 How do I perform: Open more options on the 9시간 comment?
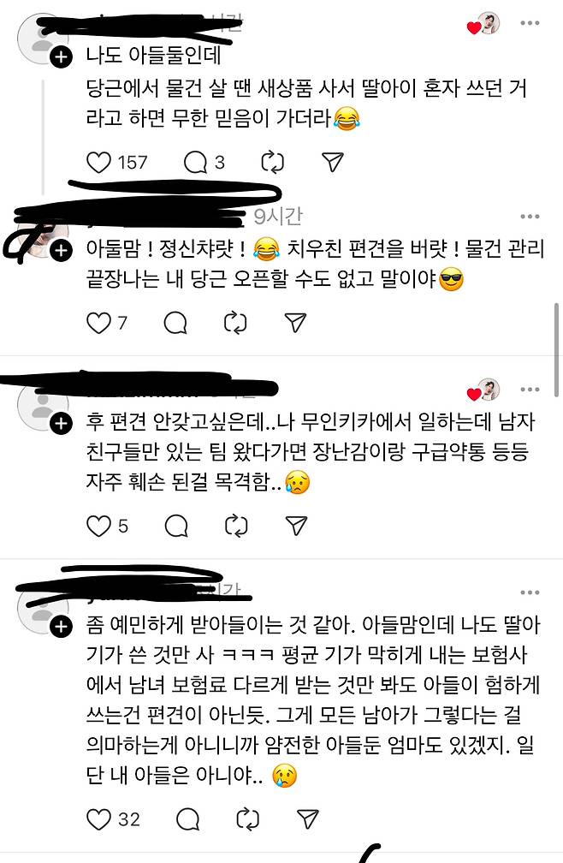tap(530, 217)
